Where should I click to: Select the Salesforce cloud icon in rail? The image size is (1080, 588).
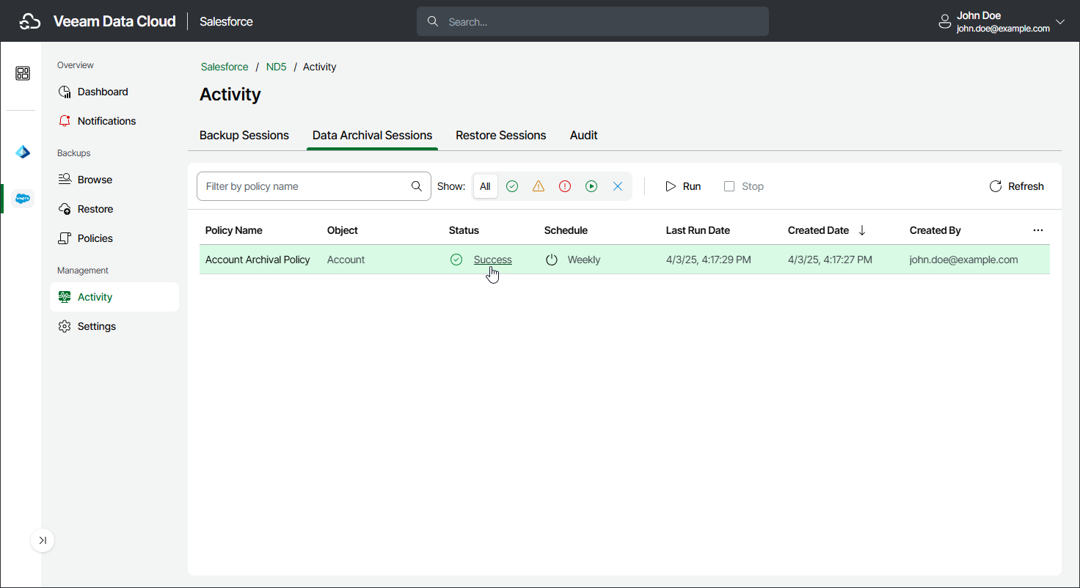23,198
